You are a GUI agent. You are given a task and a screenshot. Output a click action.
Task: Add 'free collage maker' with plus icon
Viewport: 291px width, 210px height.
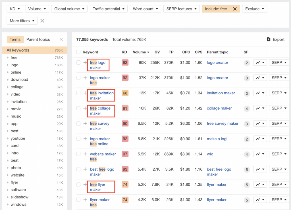coord(85,108)
